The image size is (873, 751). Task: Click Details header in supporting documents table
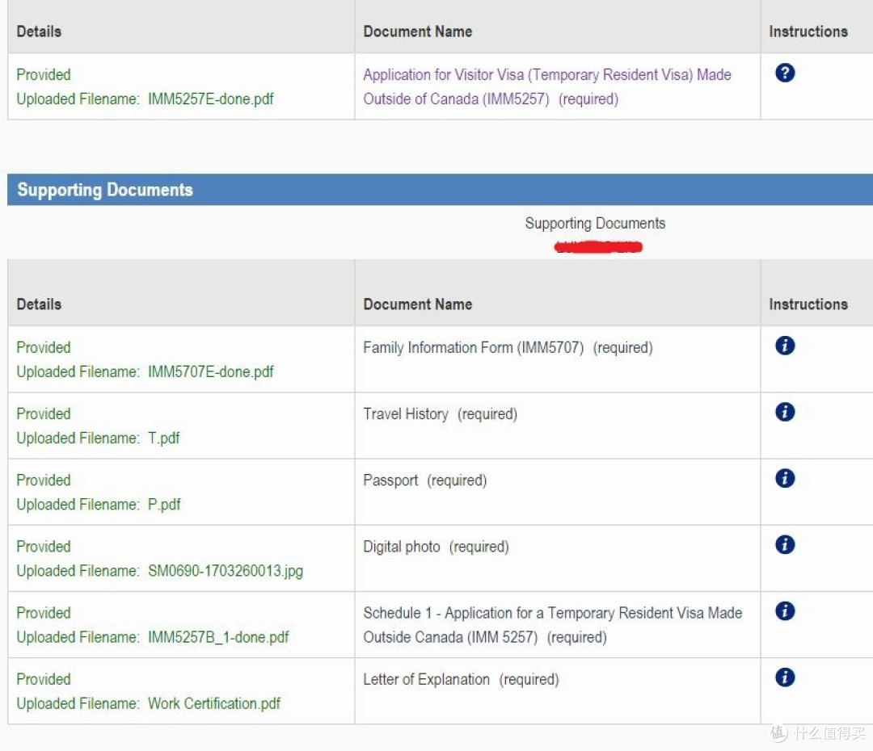coord(39,304)
